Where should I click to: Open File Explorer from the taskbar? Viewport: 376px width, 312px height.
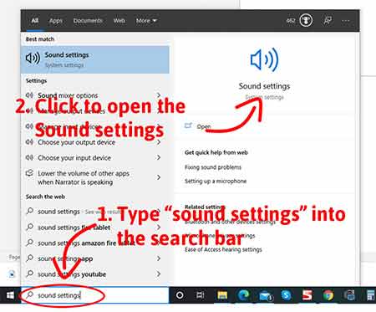pos(222,295)
